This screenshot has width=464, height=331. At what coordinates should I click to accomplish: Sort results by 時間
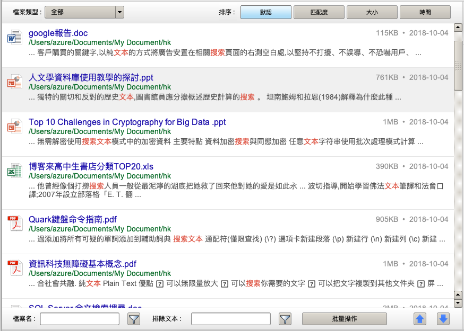point(425,12)
